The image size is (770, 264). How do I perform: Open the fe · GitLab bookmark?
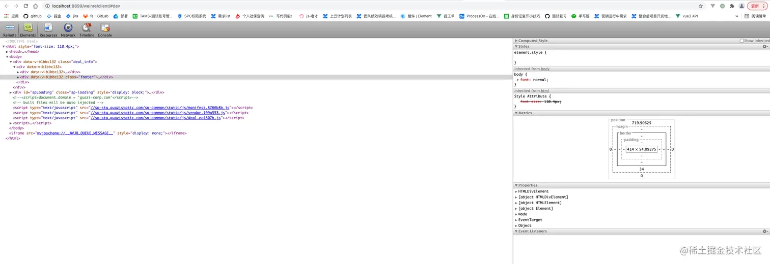pos(96,16)
